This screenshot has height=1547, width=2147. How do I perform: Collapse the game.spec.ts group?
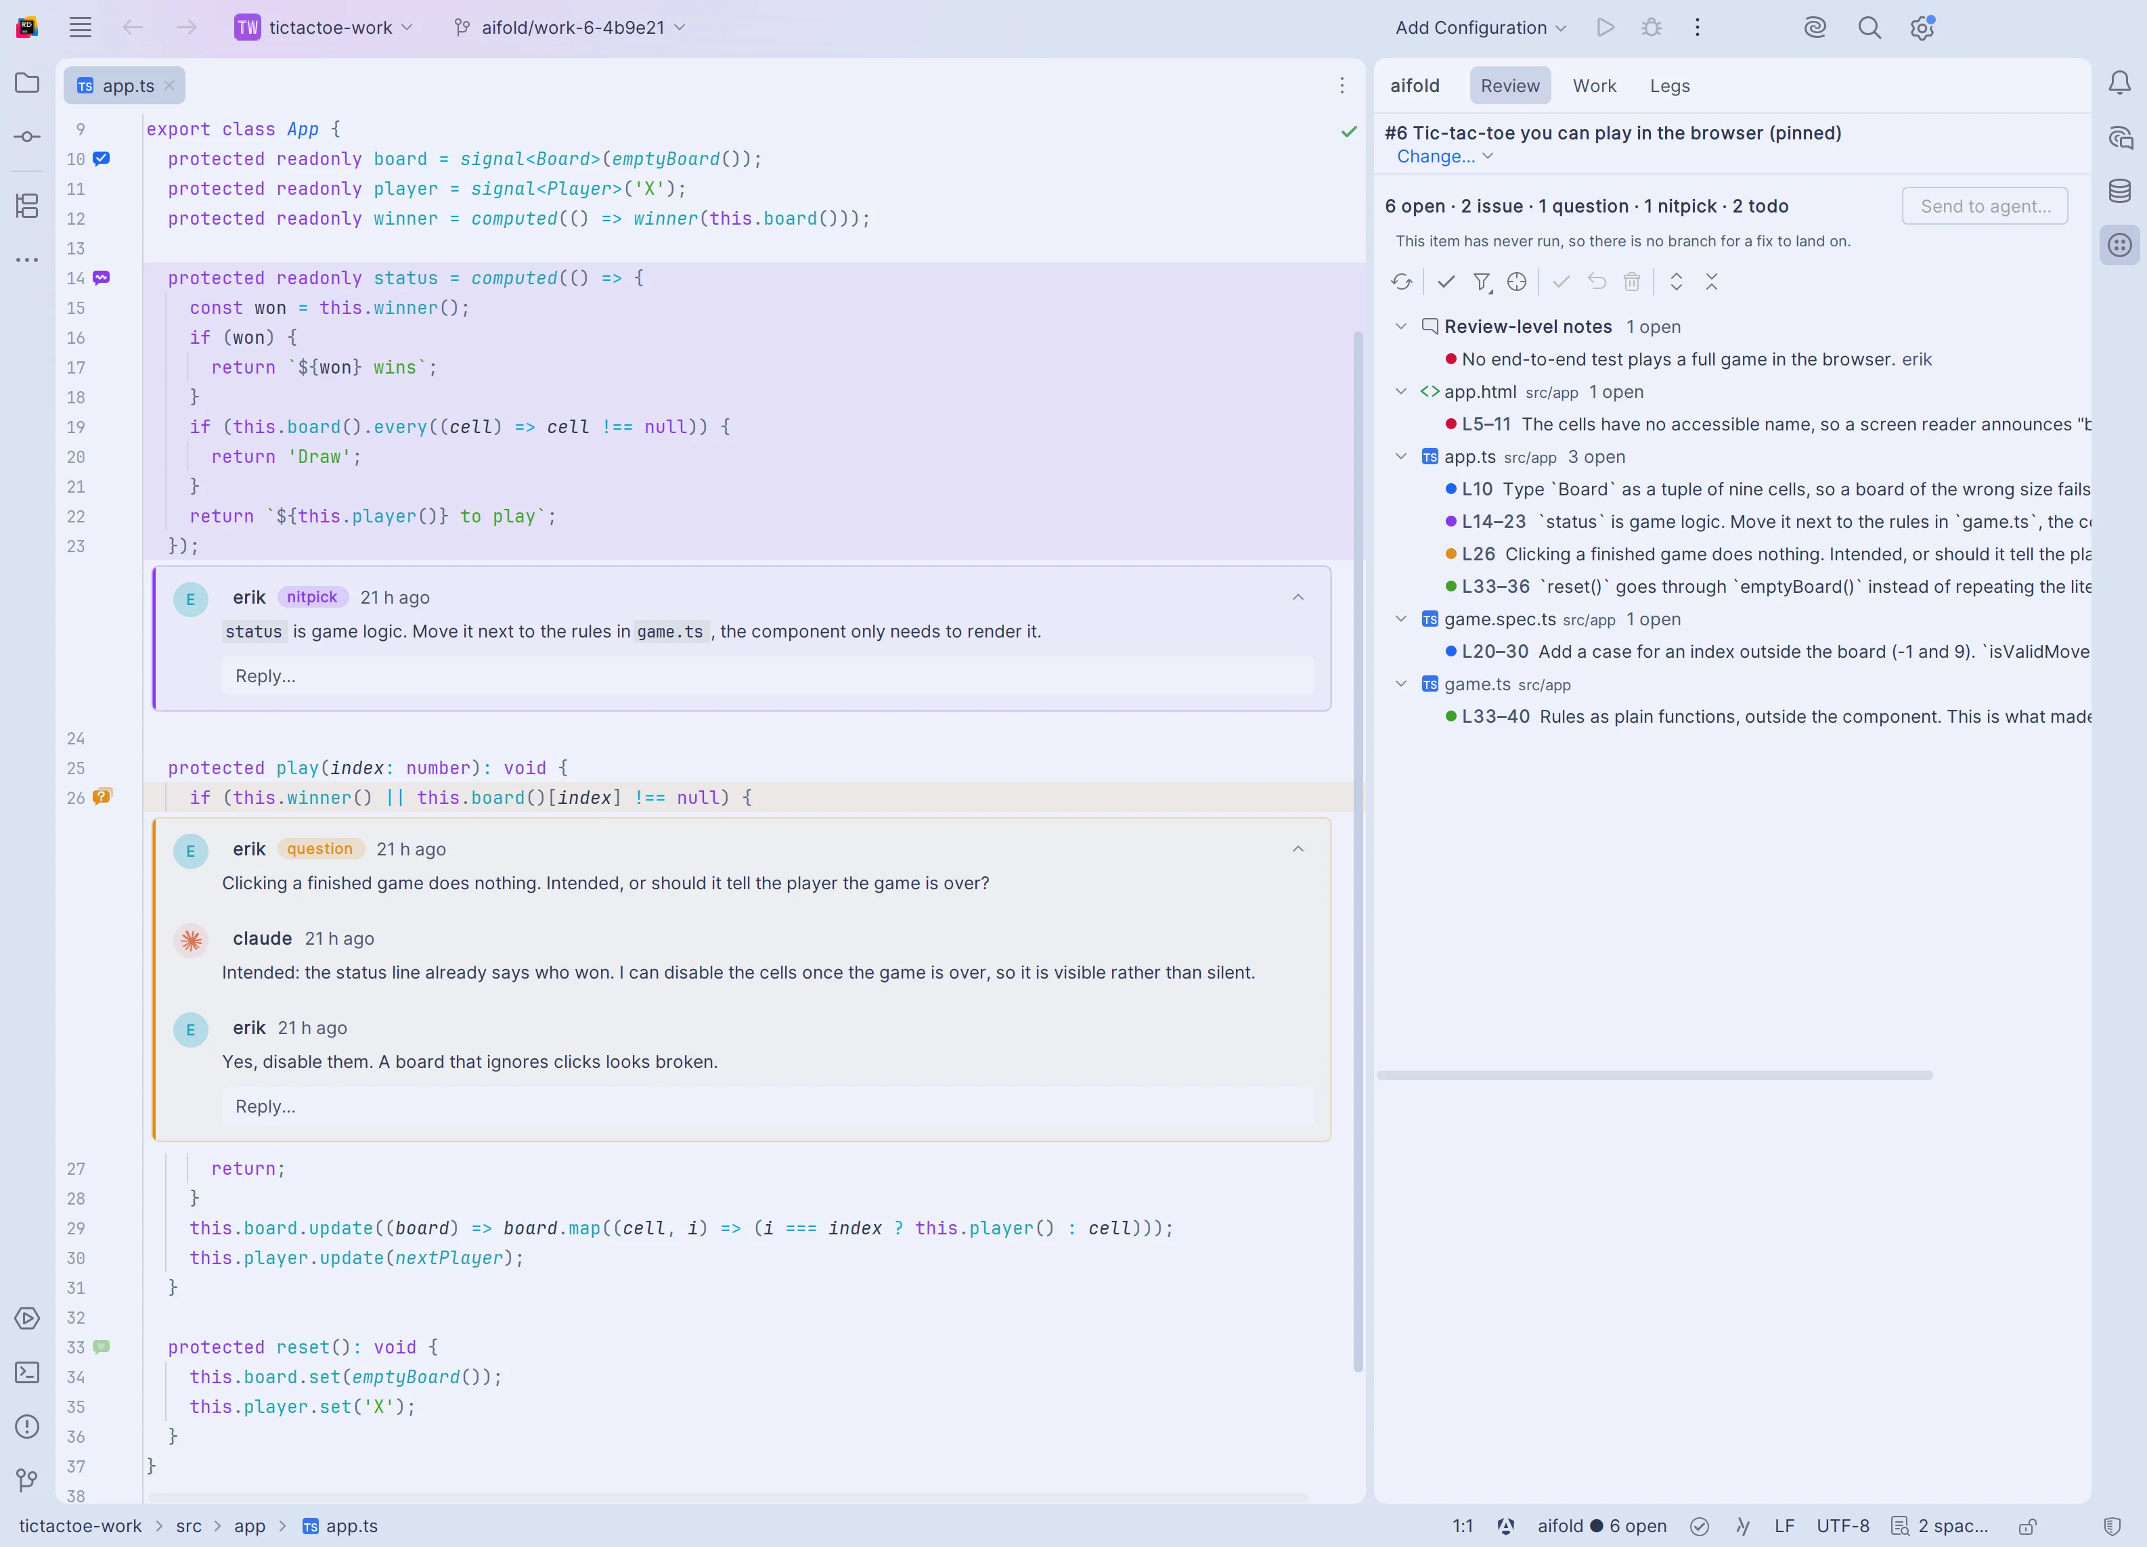(x=1401, y=620)
